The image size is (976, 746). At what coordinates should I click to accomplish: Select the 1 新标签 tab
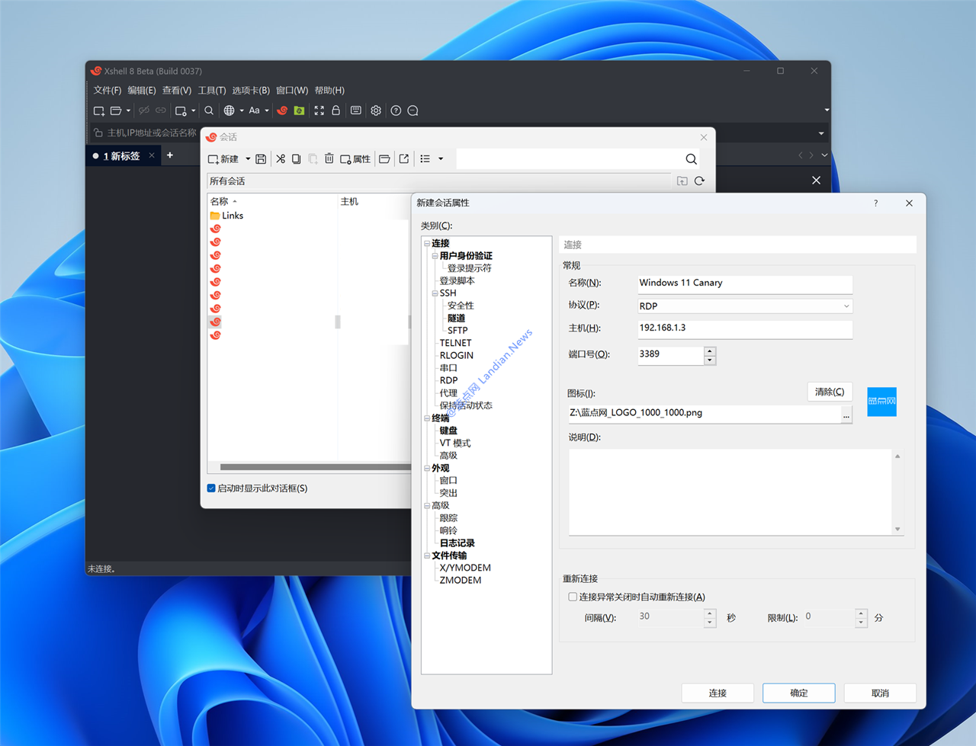pos(122,155)
